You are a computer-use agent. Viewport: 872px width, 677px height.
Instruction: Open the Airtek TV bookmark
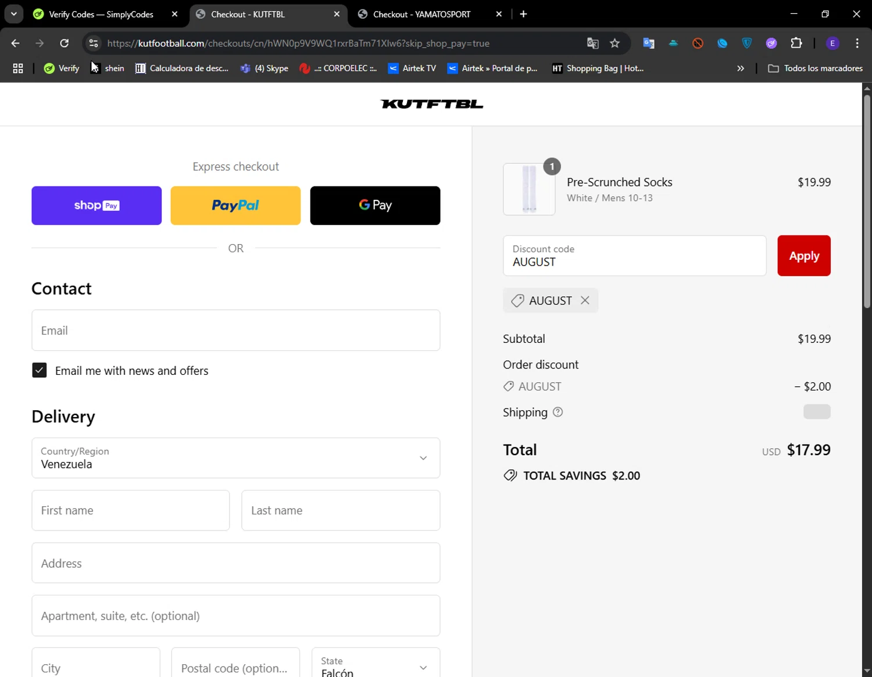(412, 68)
